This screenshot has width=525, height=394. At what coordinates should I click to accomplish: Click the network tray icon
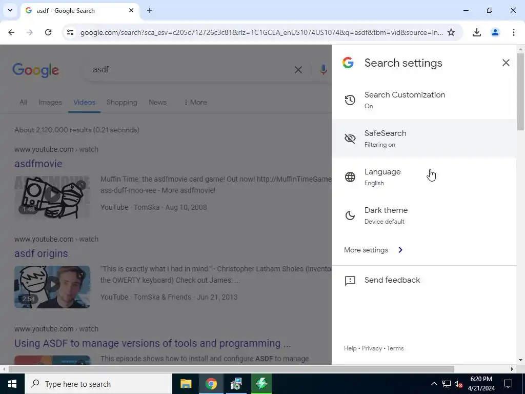pyautogui.click(x=447, y=384)
